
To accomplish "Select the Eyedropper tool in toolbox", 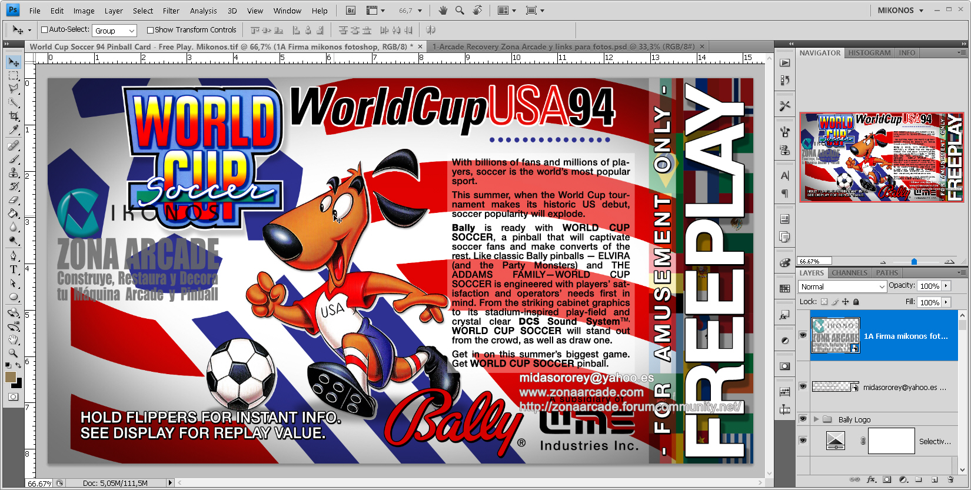I will [x=14, y=130].
